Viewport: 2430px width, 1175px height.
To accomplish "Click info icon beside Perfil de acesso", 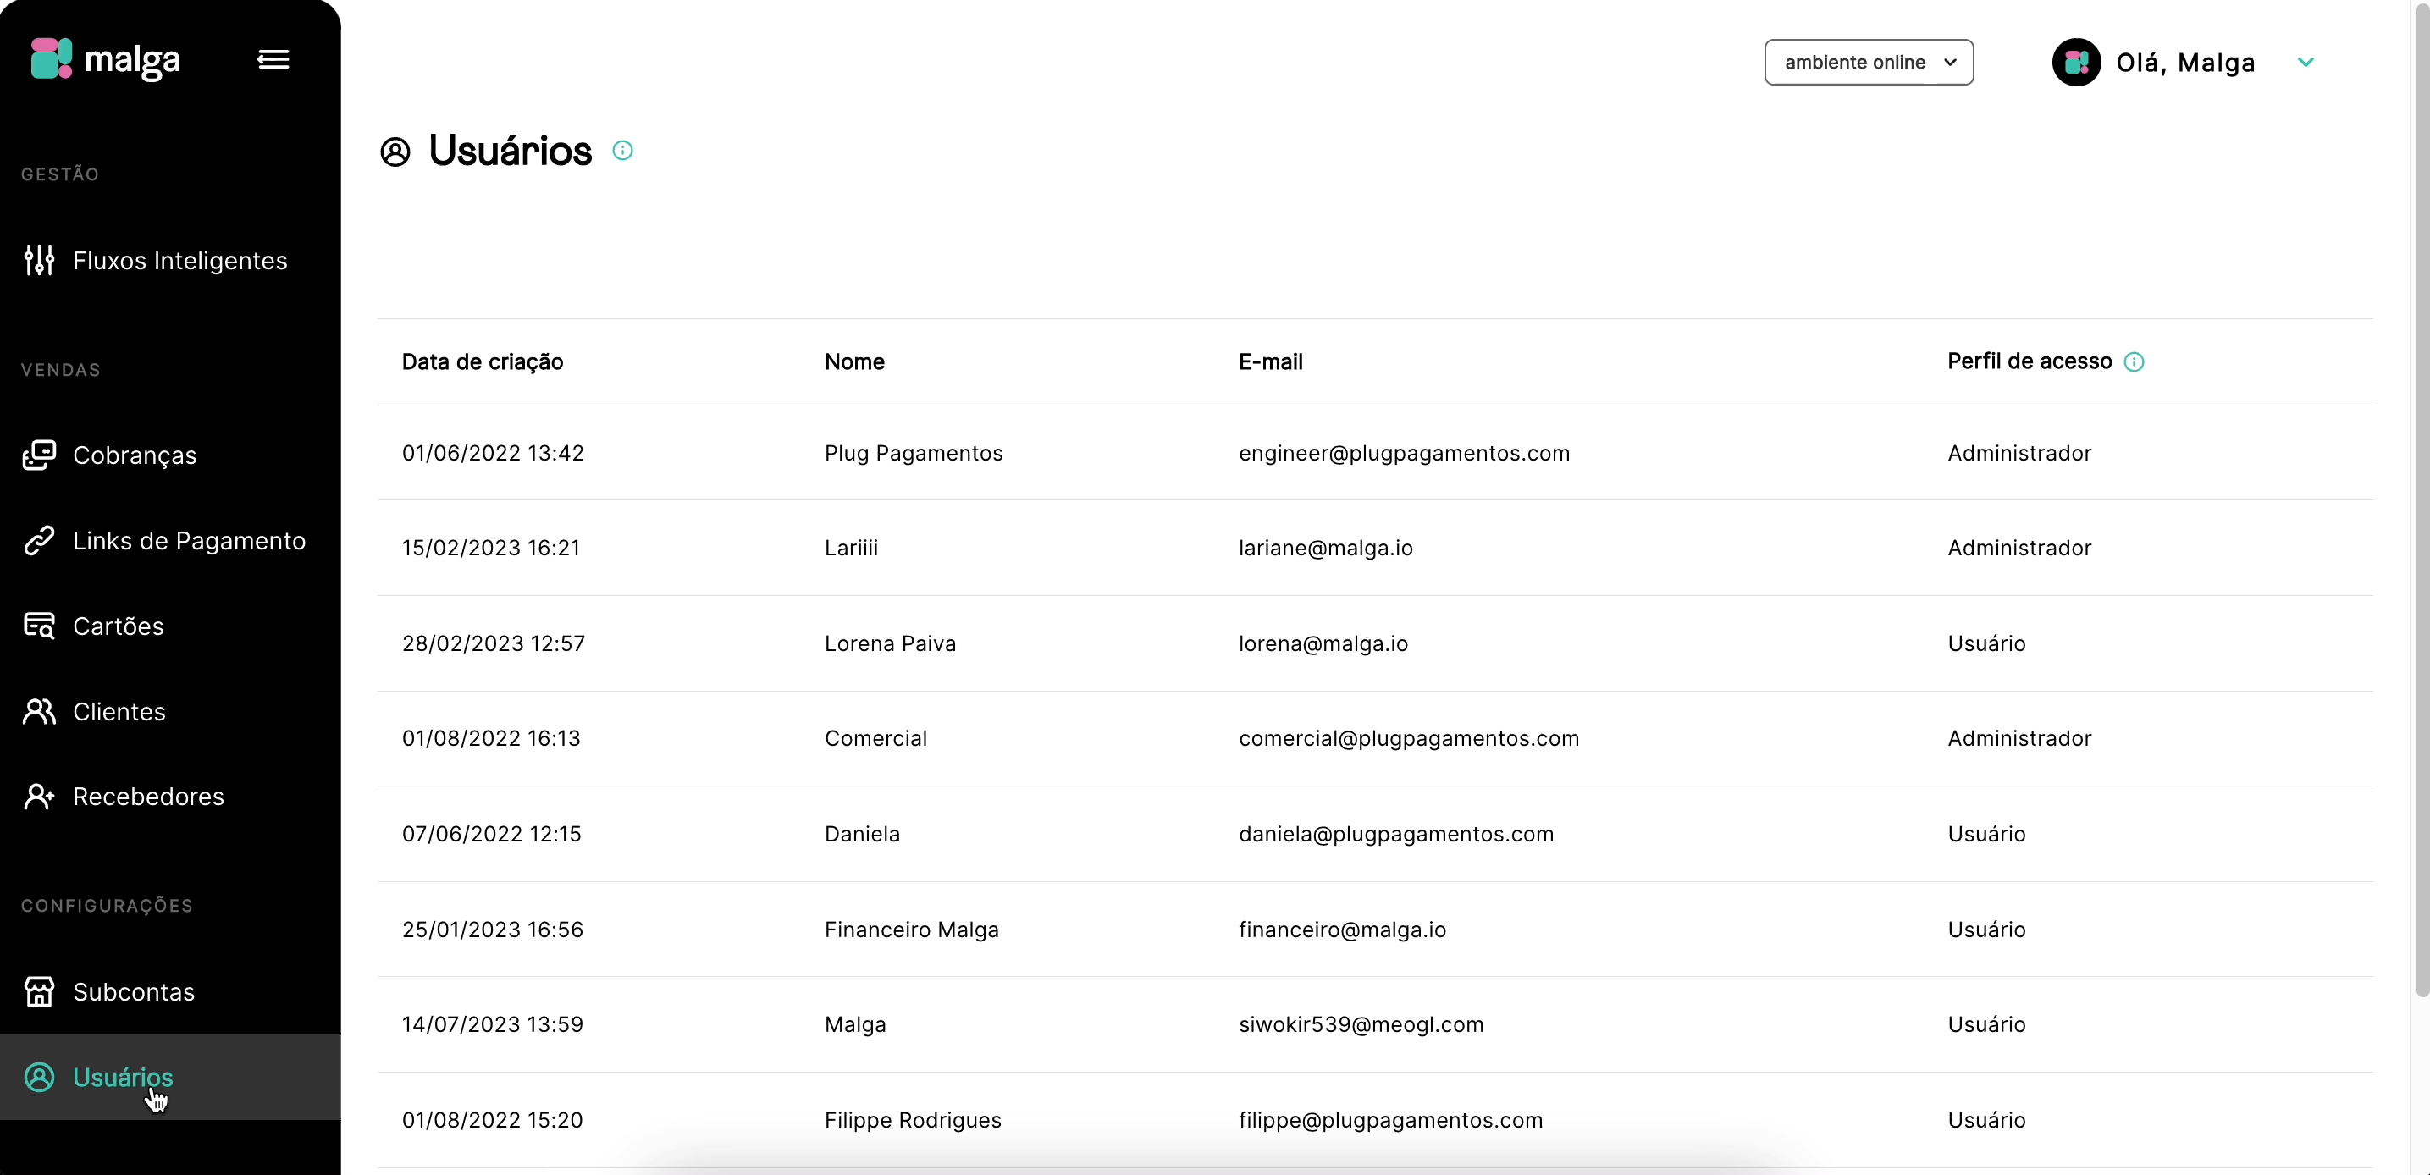I will click(x=2134, y=362).
